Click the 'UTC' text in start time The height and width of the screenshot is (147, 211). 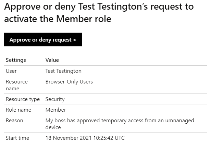pos(120,138)
